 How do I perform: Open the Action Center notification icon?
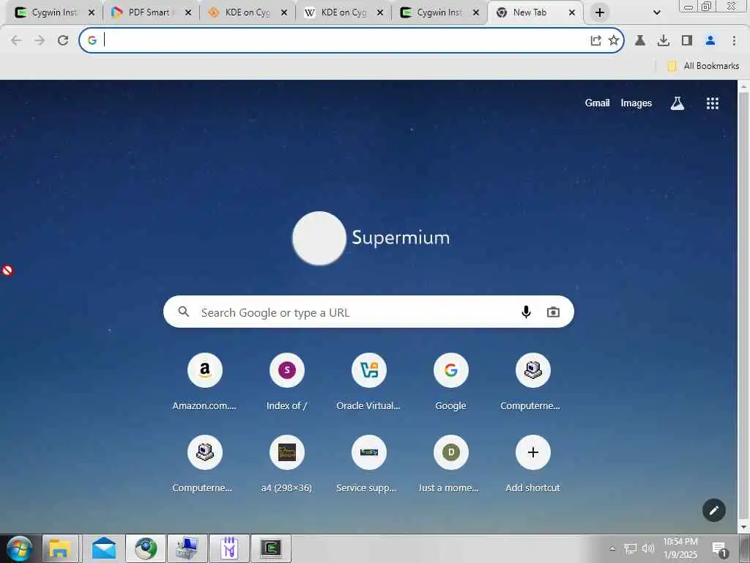[719, 549]
